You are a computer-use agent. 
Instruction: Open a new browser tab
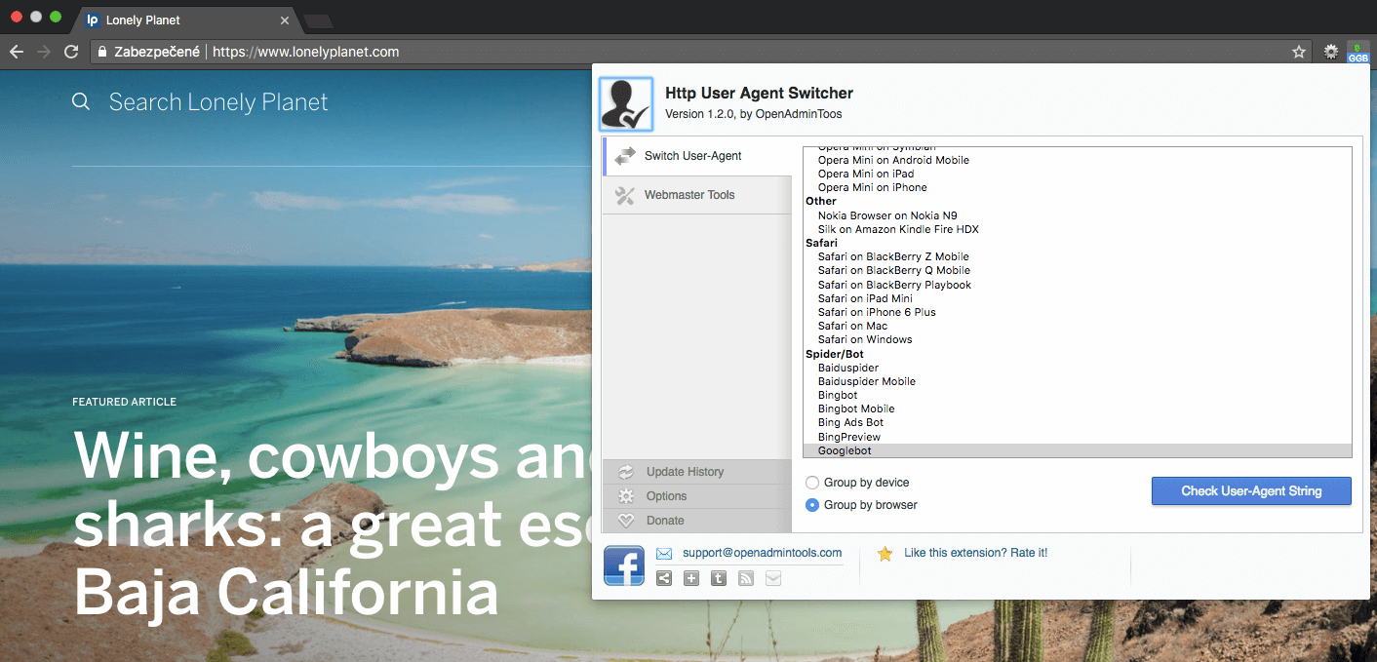pos(318,20)
